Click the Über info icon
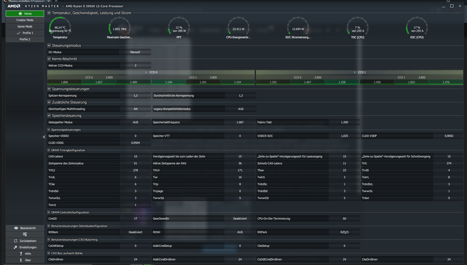467x265 pixels. click(21, 260)
